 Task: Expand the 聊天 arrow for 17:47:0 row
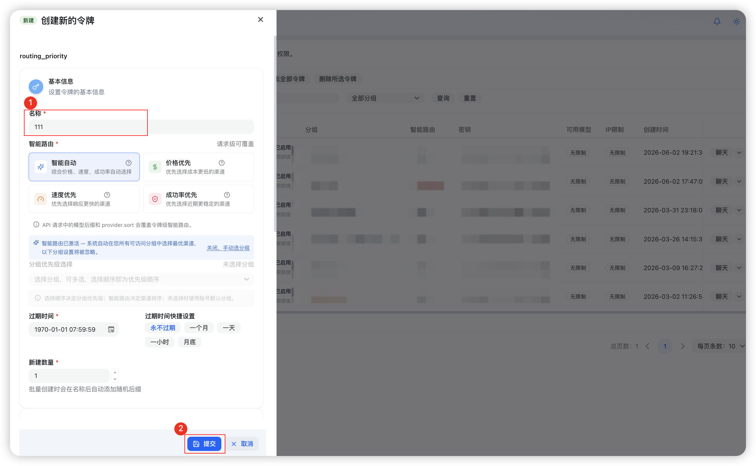739,181
